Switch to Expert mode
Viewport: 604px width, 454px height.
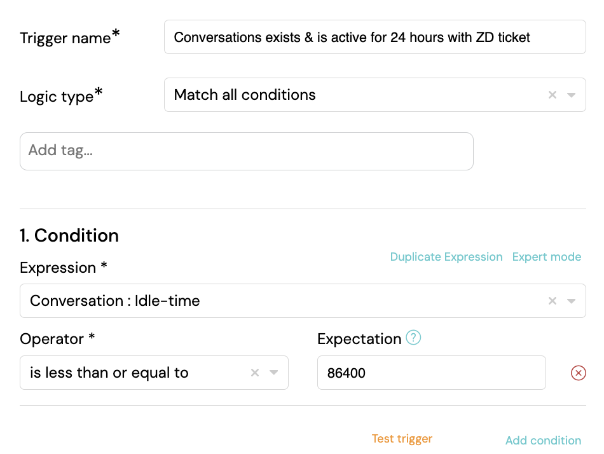pyautogui.click(x=547, y=257)
